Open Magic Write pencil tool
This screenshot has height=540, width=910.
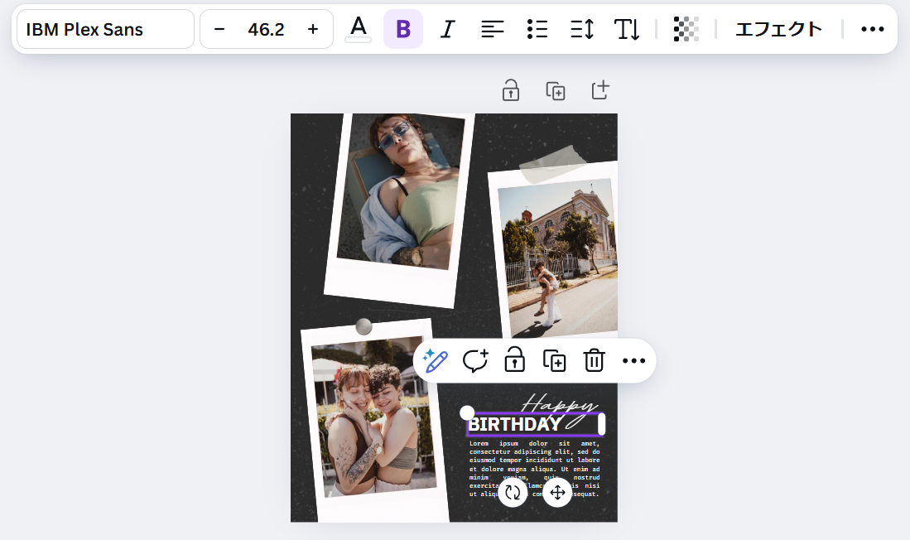point(435,360)
